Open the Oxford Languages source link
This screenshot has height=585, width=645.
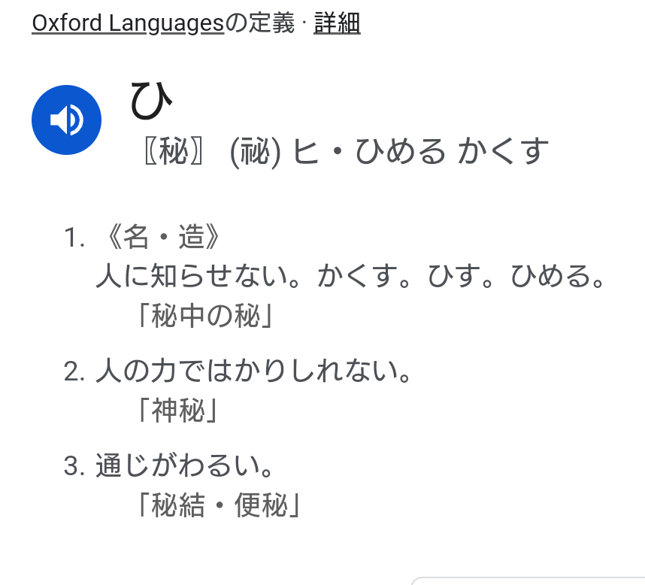point(128,23)
